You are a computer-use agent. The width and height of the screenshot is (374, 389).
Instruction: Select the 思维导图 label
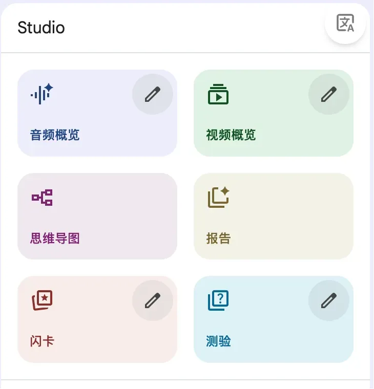click(55, 239)
